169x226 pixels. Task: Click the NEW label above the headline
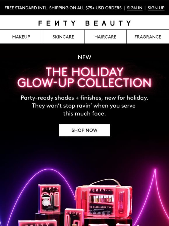pyautogui.click(x=85, y=57)
